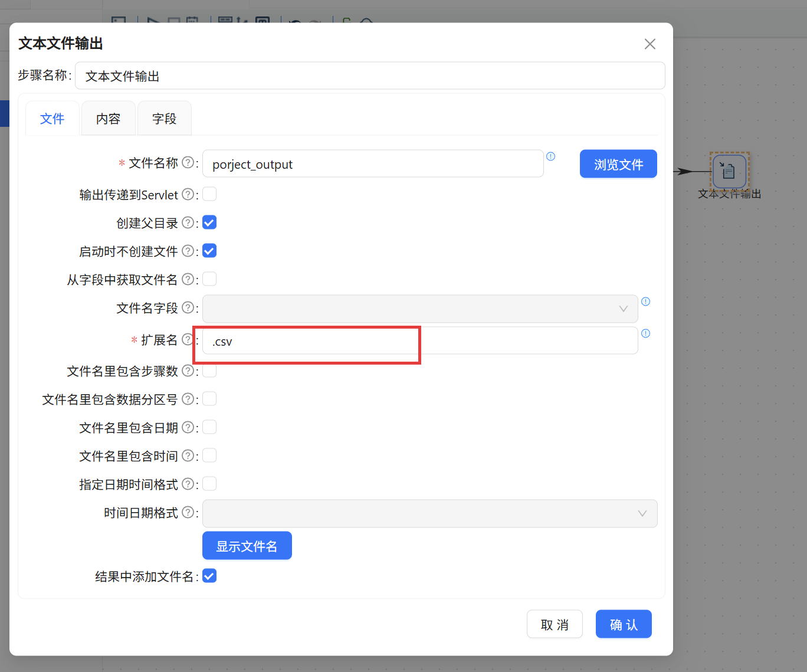The width and height of the screenshot is (807, 672).
Task: Focus 文件名称 input with porject_output
Action: tap(373, 164)
